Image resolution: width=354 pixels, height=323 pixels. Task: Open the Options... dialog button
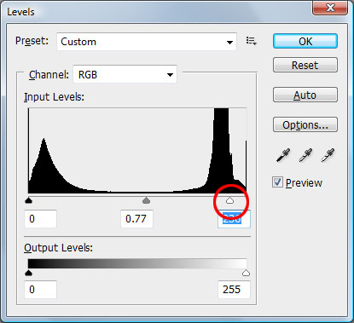pos(305,124)
